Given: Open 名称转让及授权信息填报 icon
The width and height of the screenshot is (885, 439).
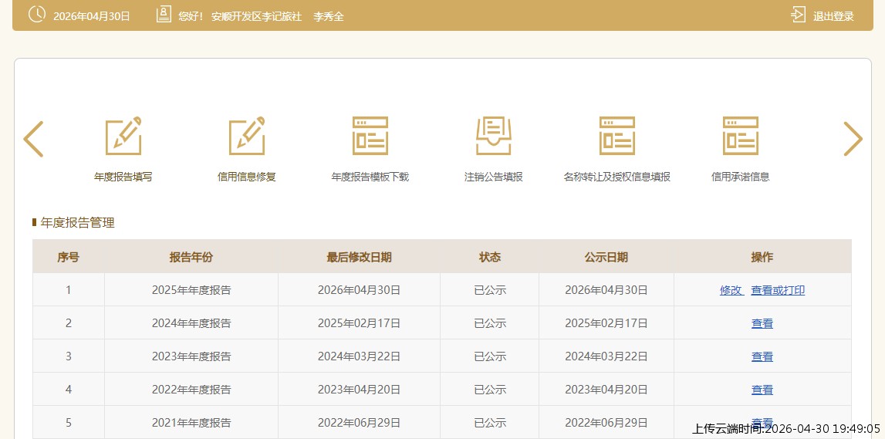Looking at the screenshot, I should pos(617,137).
